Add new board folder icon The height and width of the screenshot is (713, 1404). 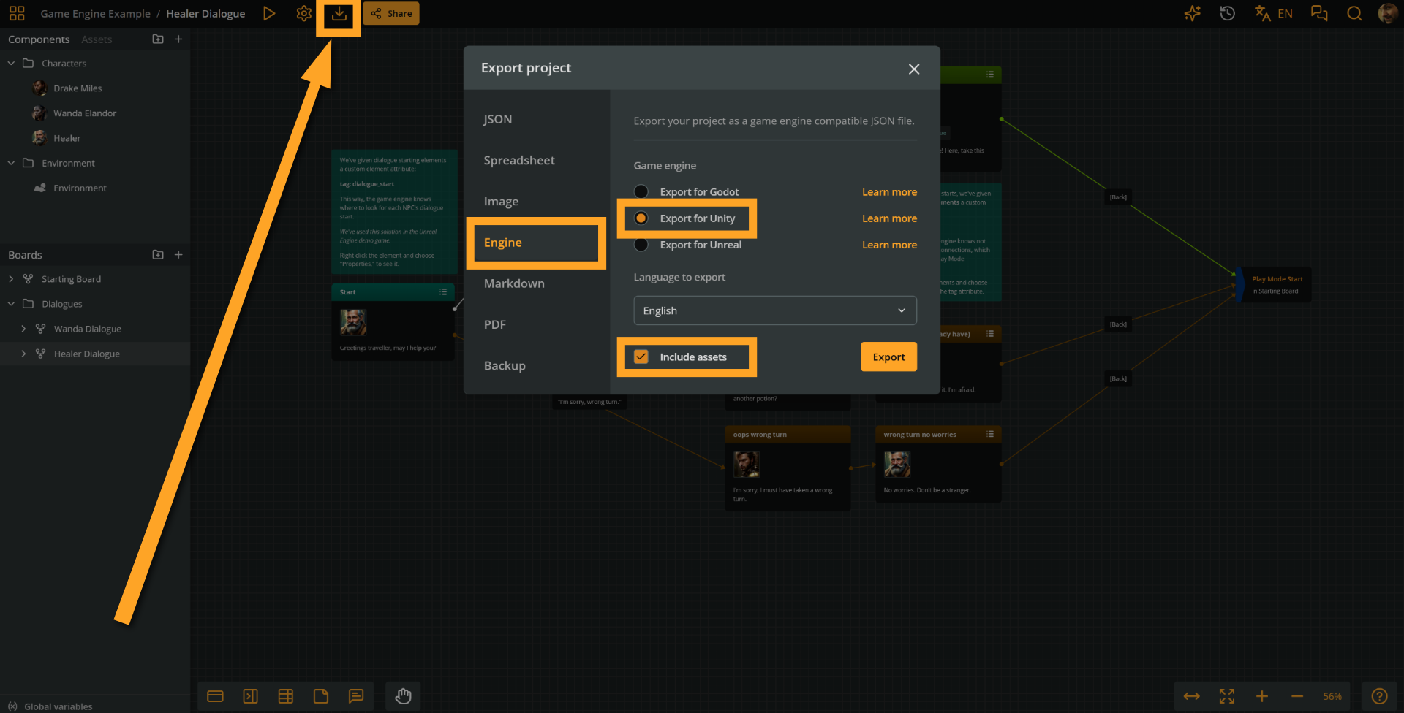(158, 254)
